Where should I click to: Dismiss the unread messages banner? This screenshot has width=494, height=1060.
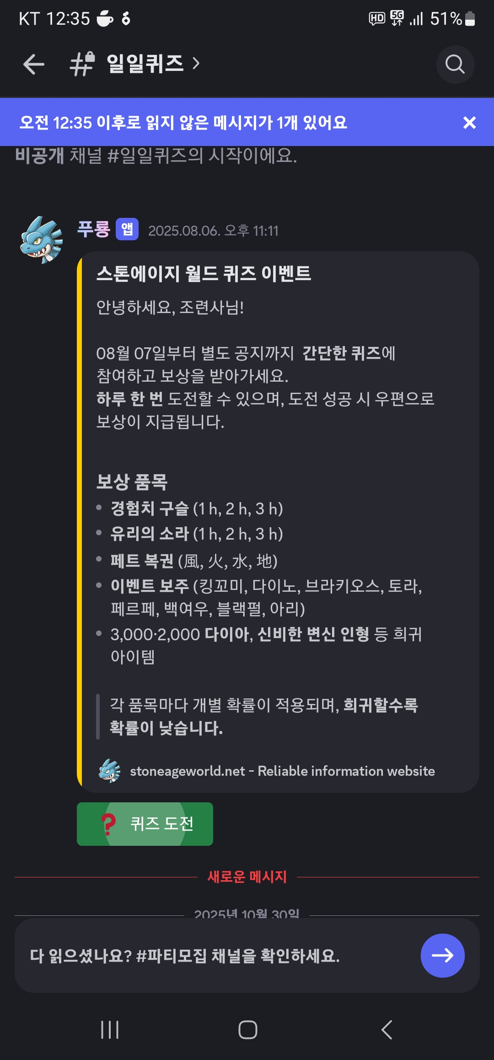pyautogui.click(x=469, y=123)
